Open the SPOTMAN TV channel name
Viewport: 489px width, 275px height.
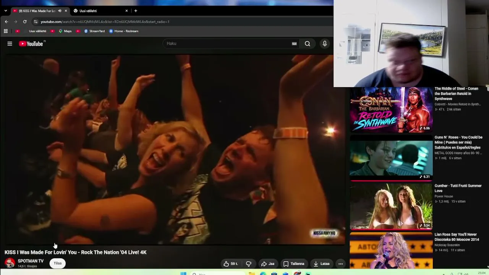[x=31, y=261]
